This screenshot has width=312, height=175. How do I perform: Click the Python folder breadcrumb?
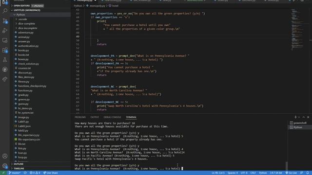[78, 6]
